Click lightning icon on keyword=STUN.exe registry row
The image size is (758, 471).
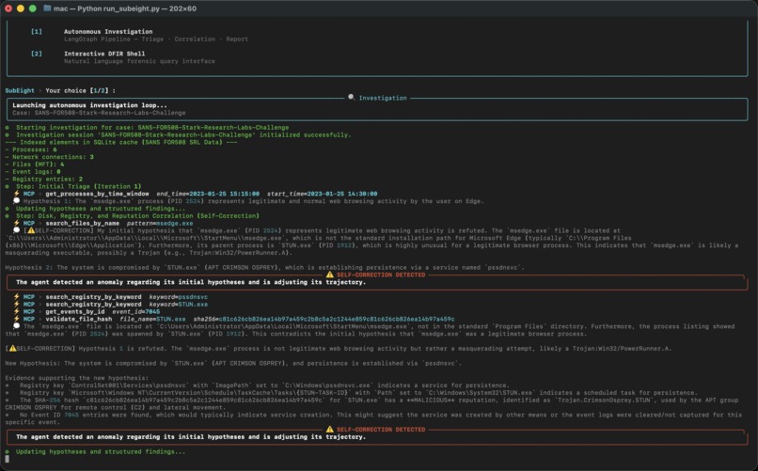coord(16,305)
